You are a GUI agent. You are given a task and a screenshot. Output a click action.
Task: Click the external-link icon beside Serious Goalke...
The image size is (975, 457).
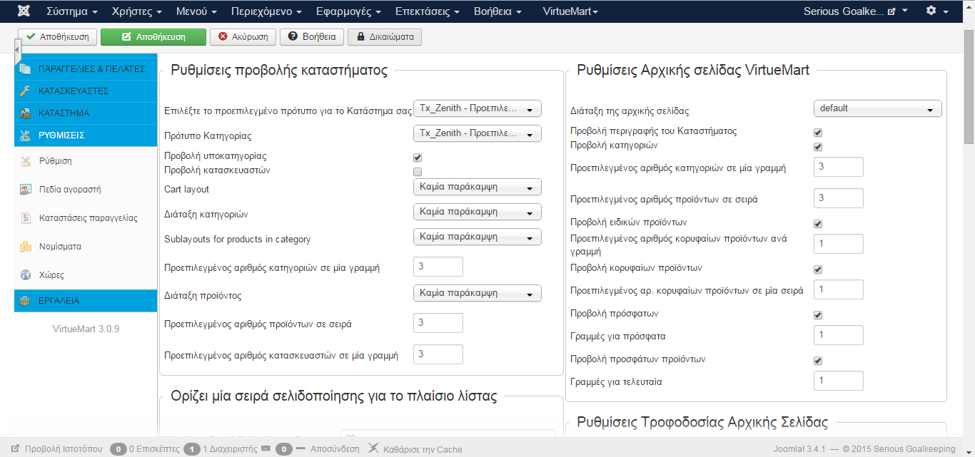click(891, 11)
